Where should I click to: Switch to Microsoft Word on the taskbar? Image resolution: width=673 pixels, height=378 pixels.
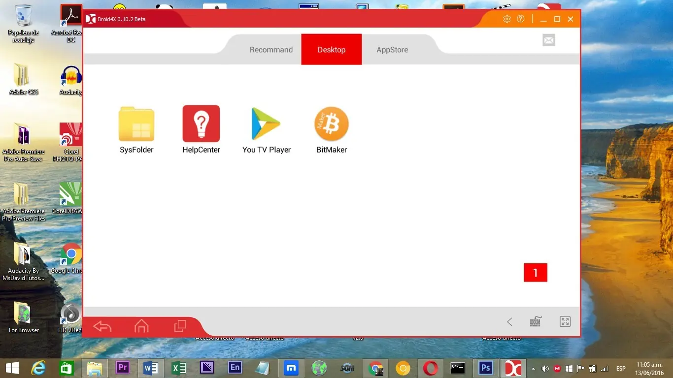(x=151, y=368)
